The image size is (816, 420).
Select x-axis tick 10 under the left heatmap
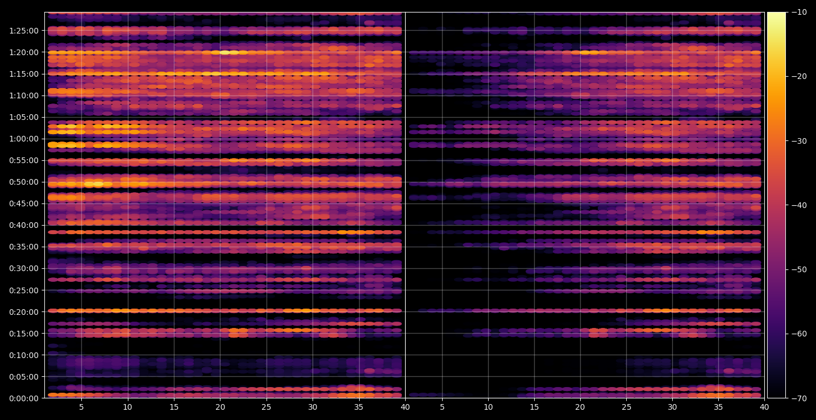point(128,407)
